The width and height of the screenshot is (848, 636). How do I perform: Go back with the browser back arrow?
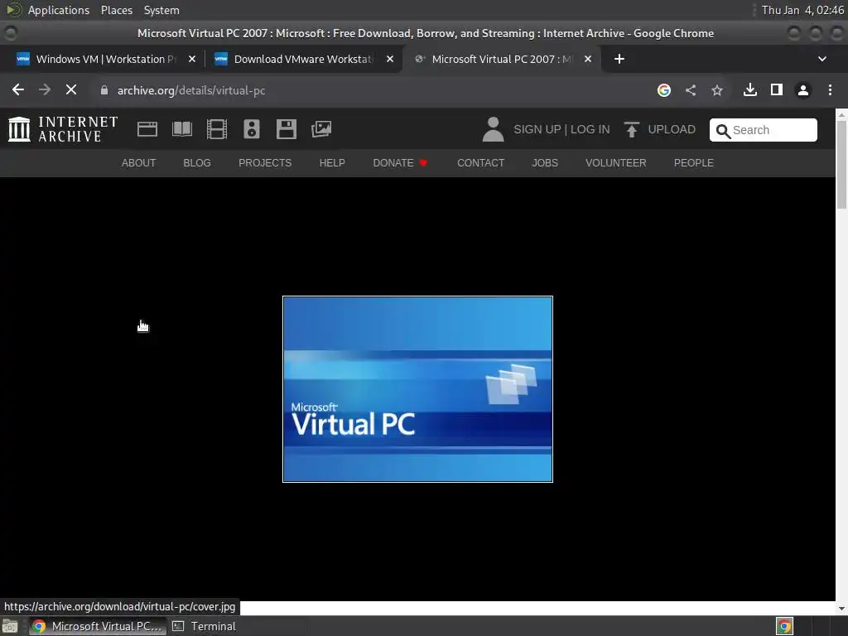pyautogui.click(x=18, y=89)
